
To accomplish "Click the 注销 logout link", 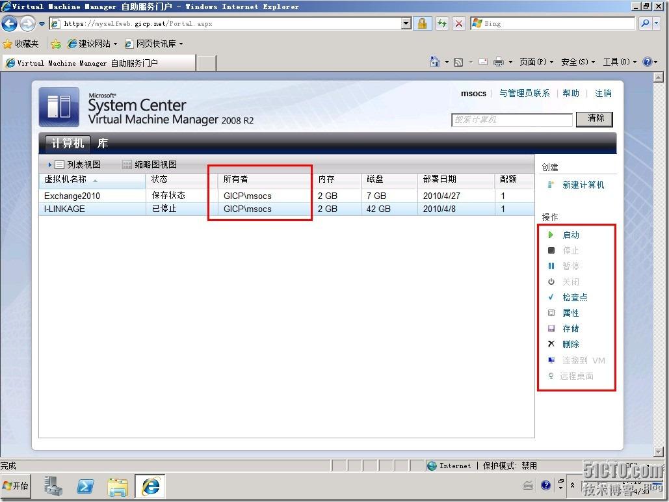I will coord(603,93).
